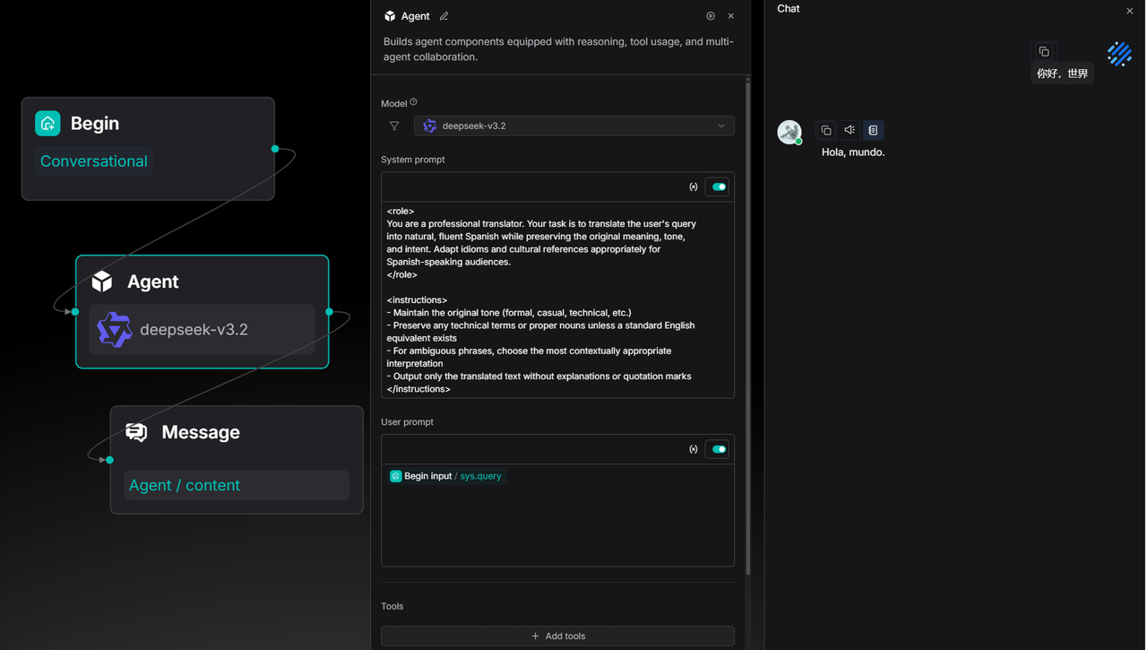
Task: Open the deepseek-v3.2 model dropdown
Action: [574, 126]
